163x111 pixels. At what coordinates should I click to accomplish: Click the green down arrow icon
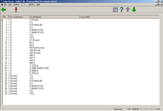point(134,10)
